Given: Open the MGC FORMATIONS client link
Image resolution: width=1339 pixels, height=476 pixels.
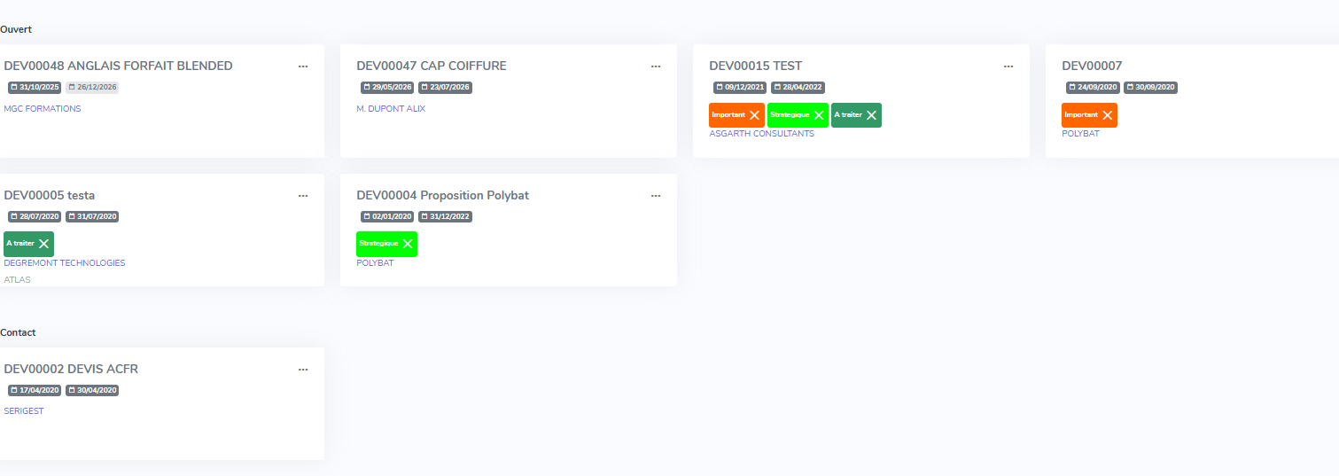Looking at the screenshot, I should pos(43,109).
